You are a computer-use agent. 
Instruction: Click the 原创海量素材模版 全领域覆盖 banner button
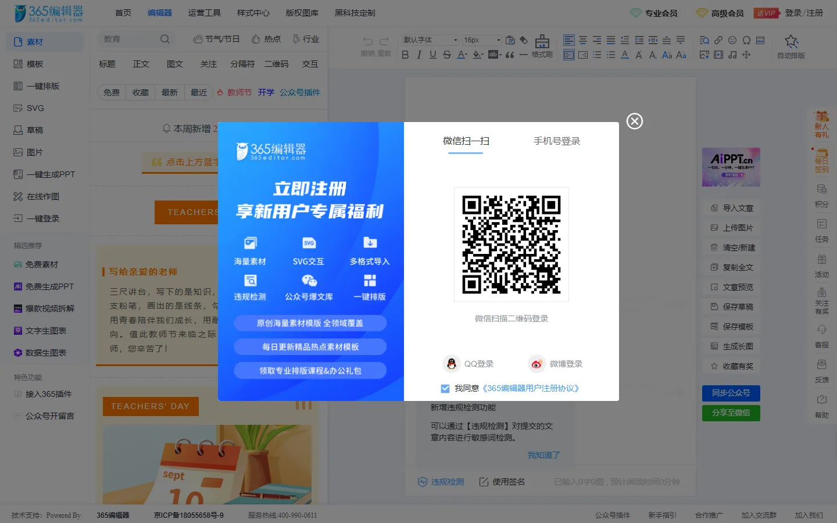point(310,323)
